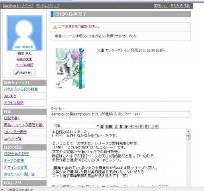Click the title-fetch error message text
Screen dimensions: 204x191
pyautogui.click(x=95, y=36)
